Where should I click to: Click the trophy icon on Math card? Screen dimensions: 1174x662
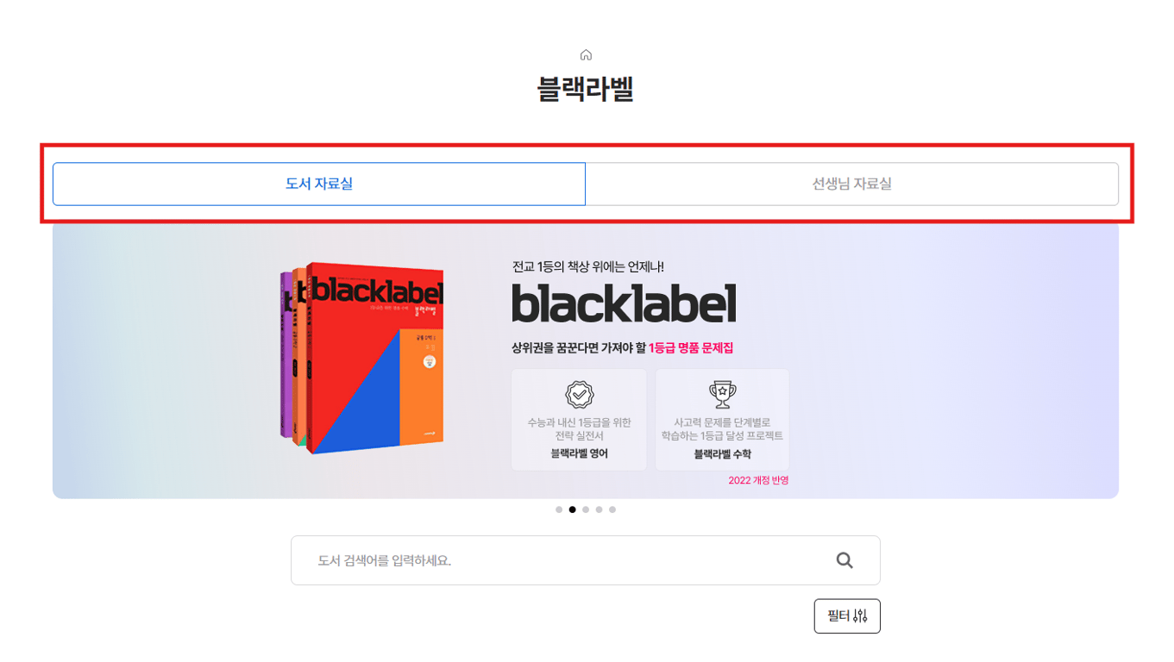(722, 394)
